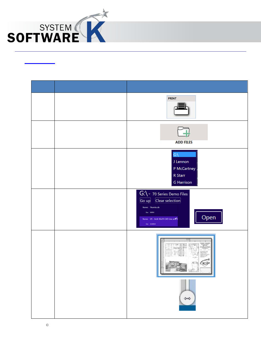Select the R Starr entry
Viewport: 261px width, 339px height.
179,175
